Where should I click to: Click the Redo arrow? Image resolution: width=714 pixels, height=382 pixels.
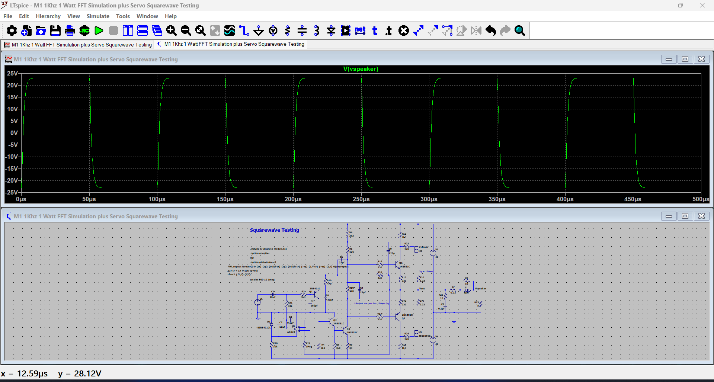[x=505, y=31]
